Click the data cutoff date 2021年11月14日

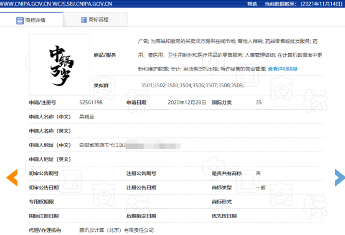pos(321,4)
